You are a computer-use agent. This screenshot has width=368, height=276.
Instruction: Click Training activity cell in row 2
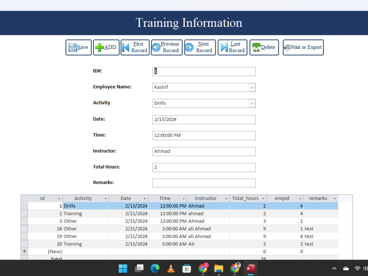[x=86, y=213]
